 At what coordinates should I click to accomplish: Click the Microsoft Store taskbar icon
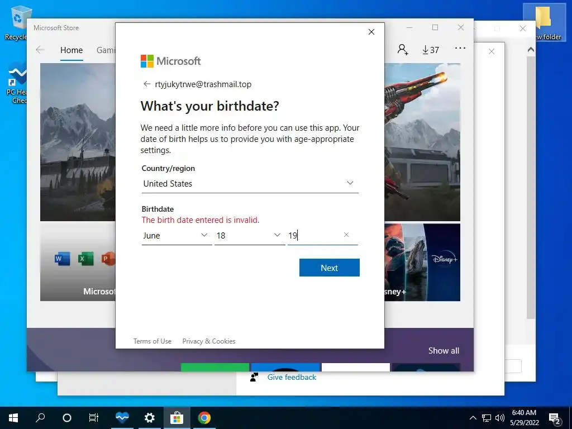177,418
